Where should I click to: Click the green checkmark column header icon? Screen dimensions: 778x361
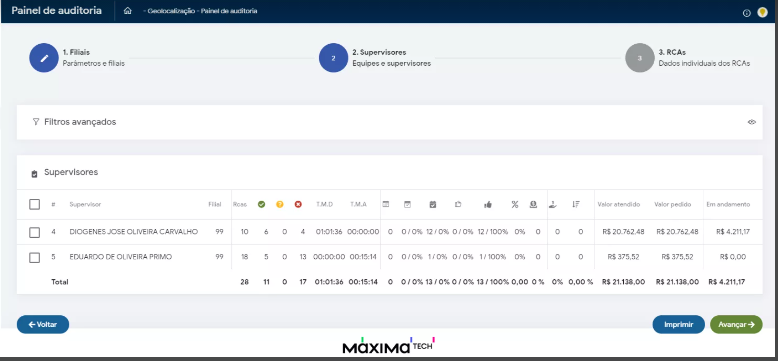(261, 204)
